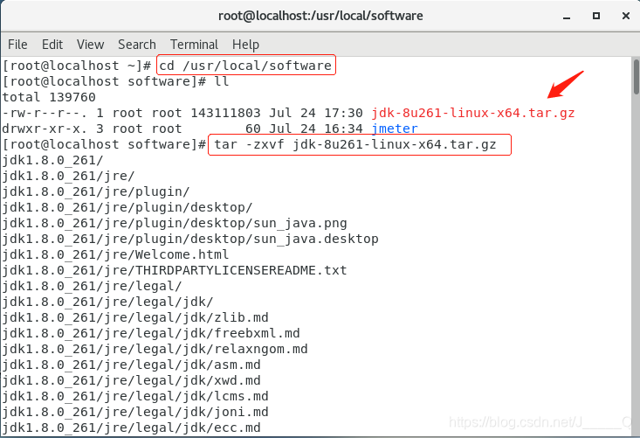The image size is (640, 438).
Task: Minimize the terminal window
Action: 567,17
